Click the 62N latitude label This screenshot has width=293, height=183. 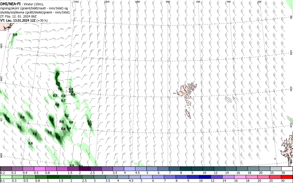[x=291, y=89]
